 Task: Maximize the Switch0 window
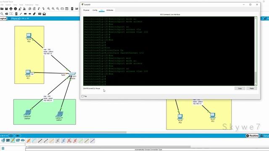[x=251, y=5]
